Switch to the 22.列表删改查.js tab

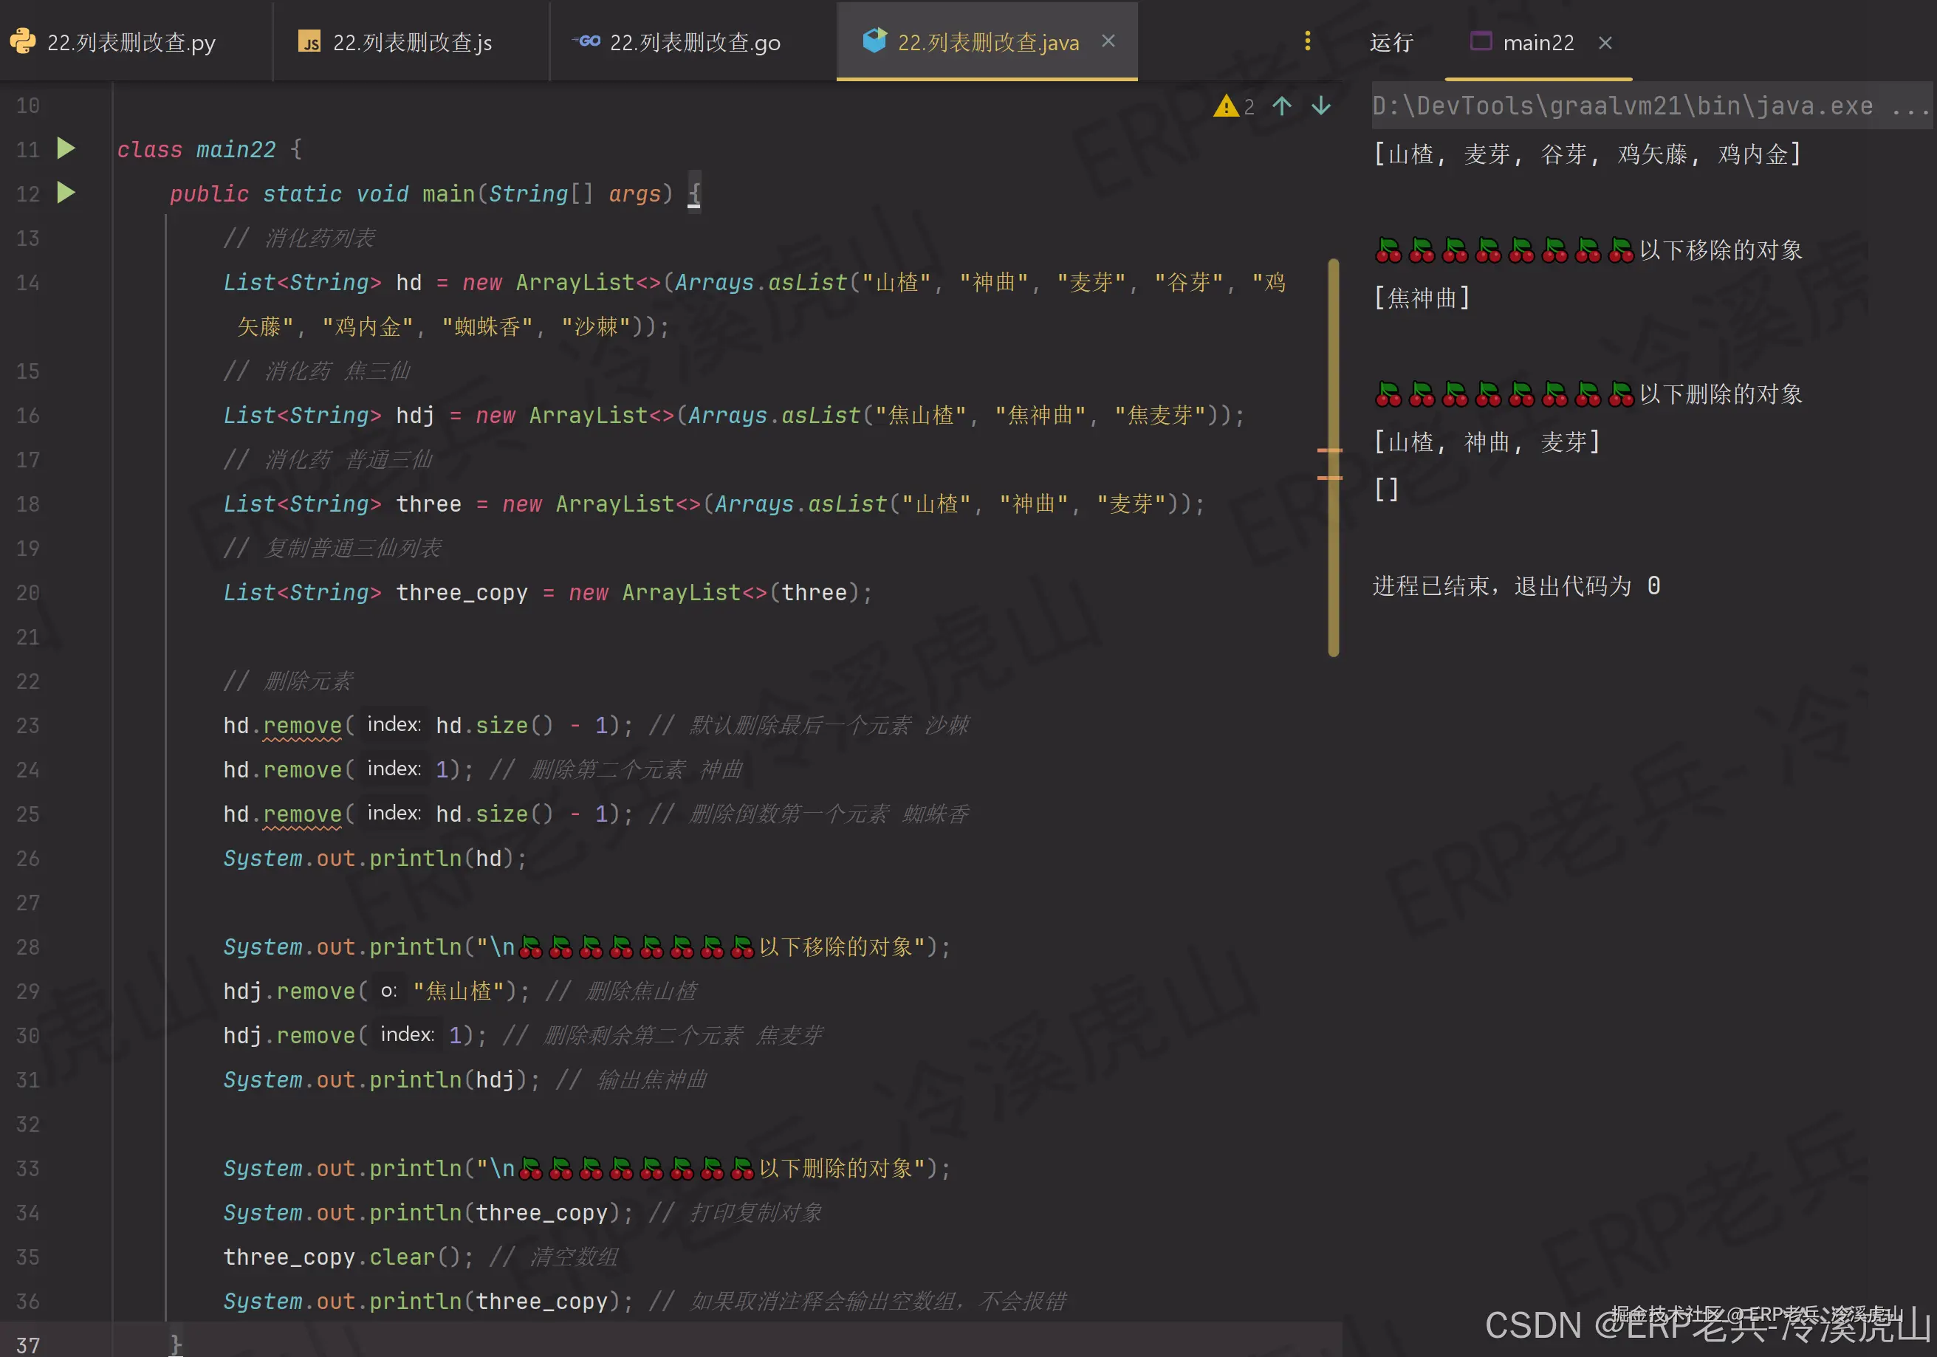point(411,42)
